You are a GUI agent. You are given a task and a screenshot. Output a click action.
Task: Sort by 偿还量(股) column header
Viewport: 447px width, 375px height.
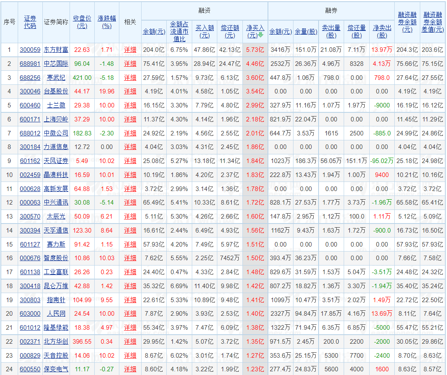tap(356, 32)
